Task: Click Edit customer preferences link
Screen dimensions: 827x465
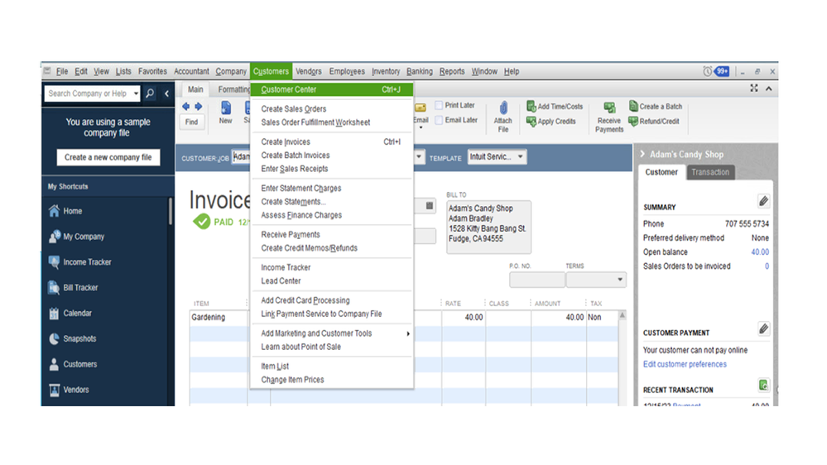Action: coord(685,364)
